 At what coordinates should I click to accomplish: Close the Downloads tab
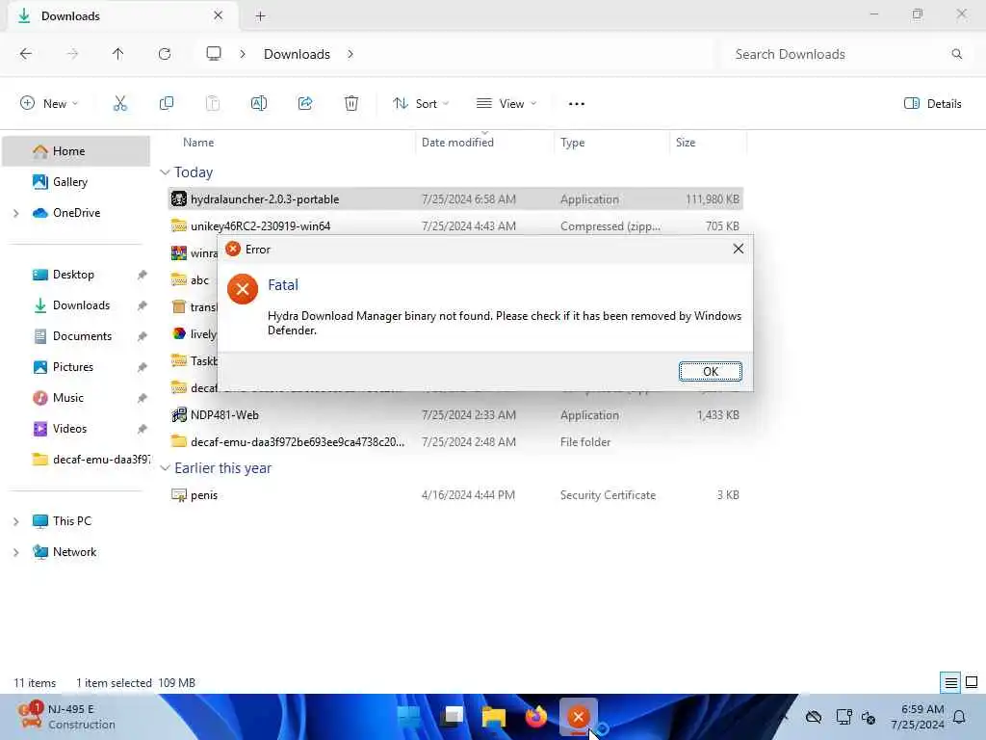pyautogui.click(x=219, y=15)
